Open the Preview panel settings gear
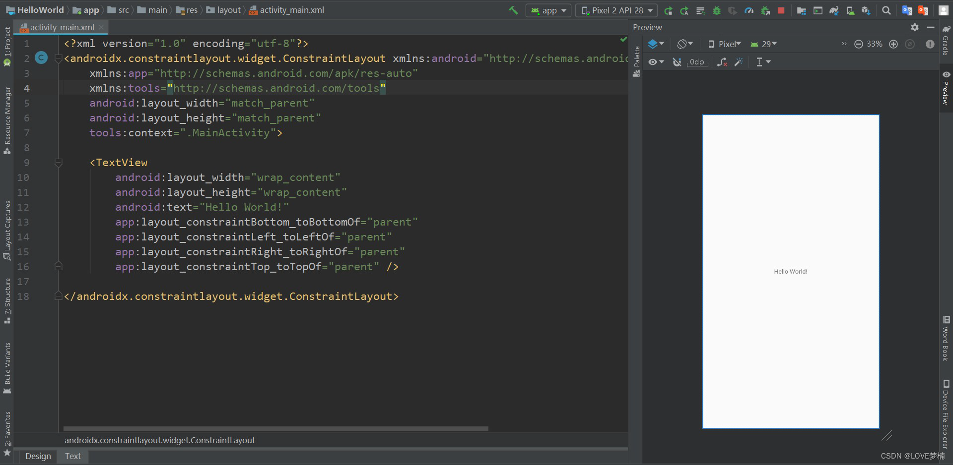 [x=915, y=27]
